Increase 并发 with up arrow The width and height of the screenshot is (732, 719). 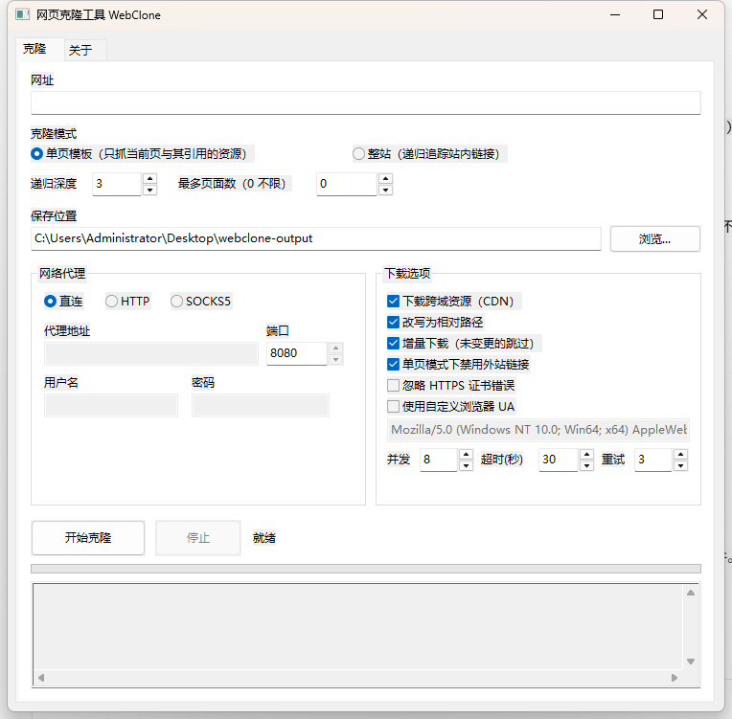(466, 454)
